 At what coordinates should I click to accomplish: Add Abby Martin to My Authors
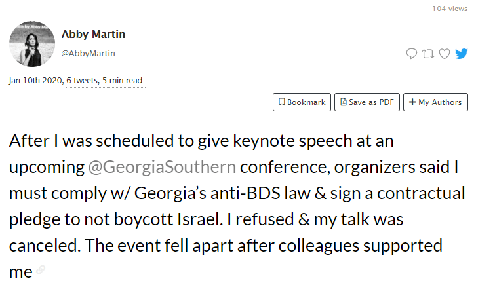point(435,102)
